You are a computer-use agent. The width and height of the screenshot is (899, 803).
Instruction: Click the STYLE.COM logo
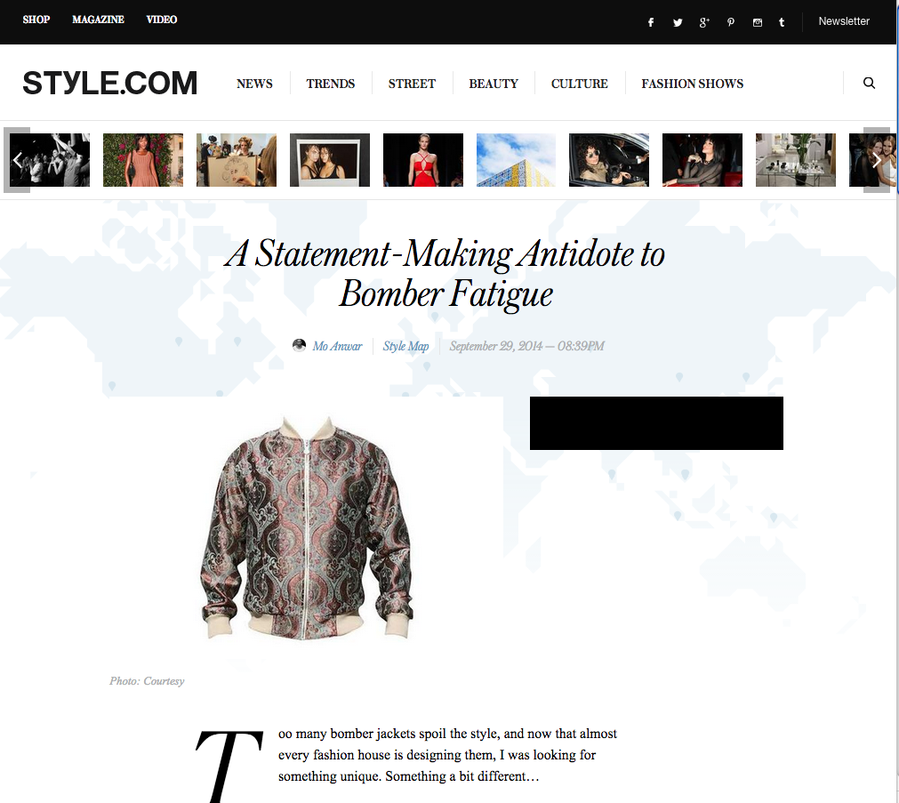point(110,84)
